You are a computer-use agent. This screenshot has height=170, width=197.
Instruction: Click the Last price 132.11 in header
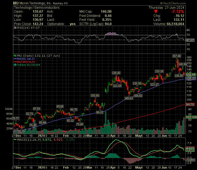pyautogui.click(x=179, y=20)
